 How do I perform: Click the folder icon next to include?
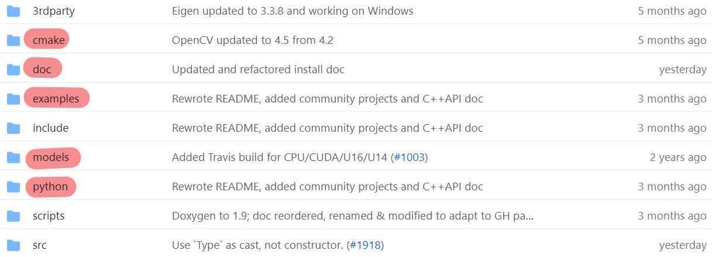(x=13, y=128)
